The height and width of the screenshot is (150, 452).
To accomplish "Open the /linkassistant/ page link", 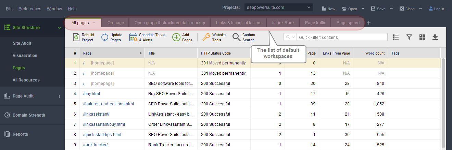I will (x=96, y=114).
